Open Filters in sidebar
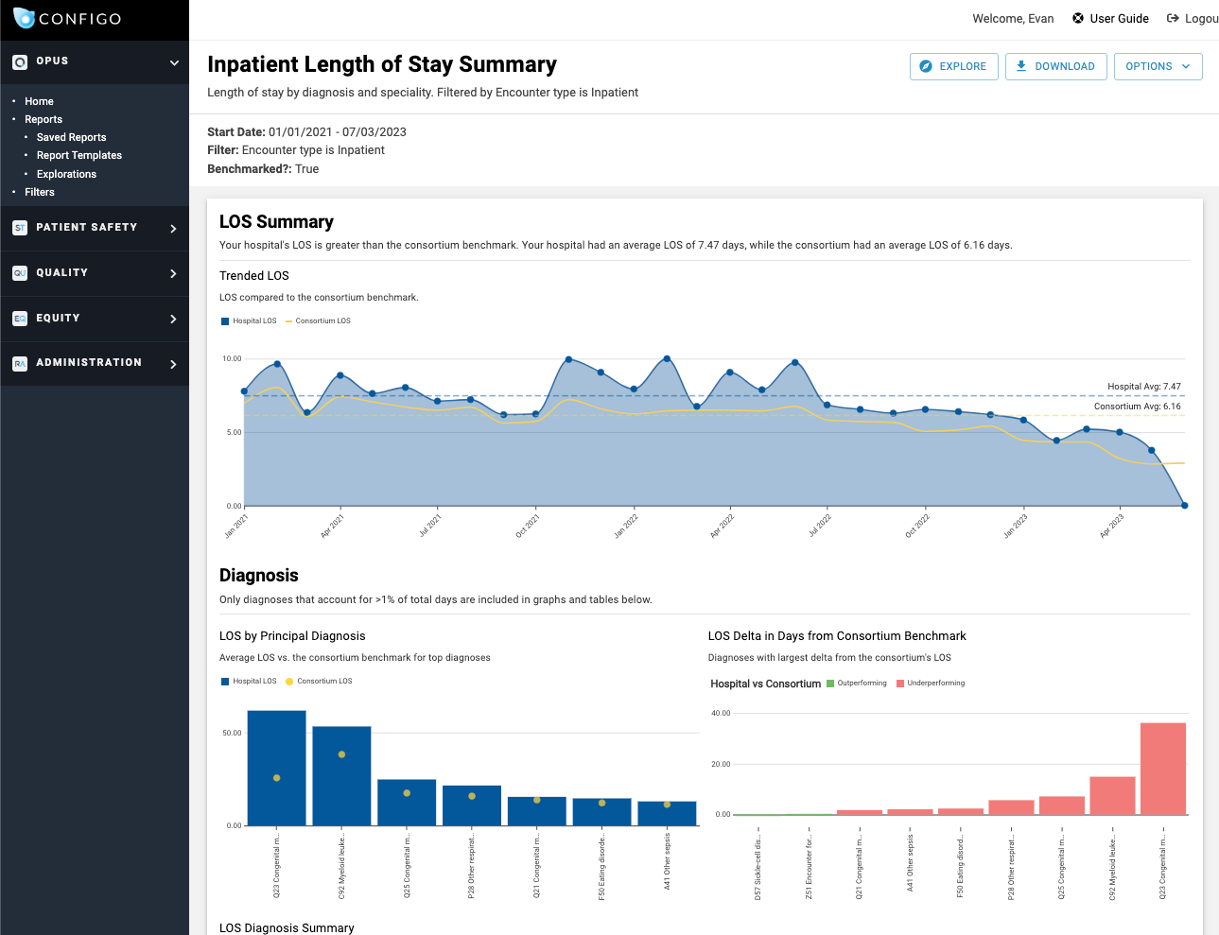 pyautogui.click(x=40, y=192)
